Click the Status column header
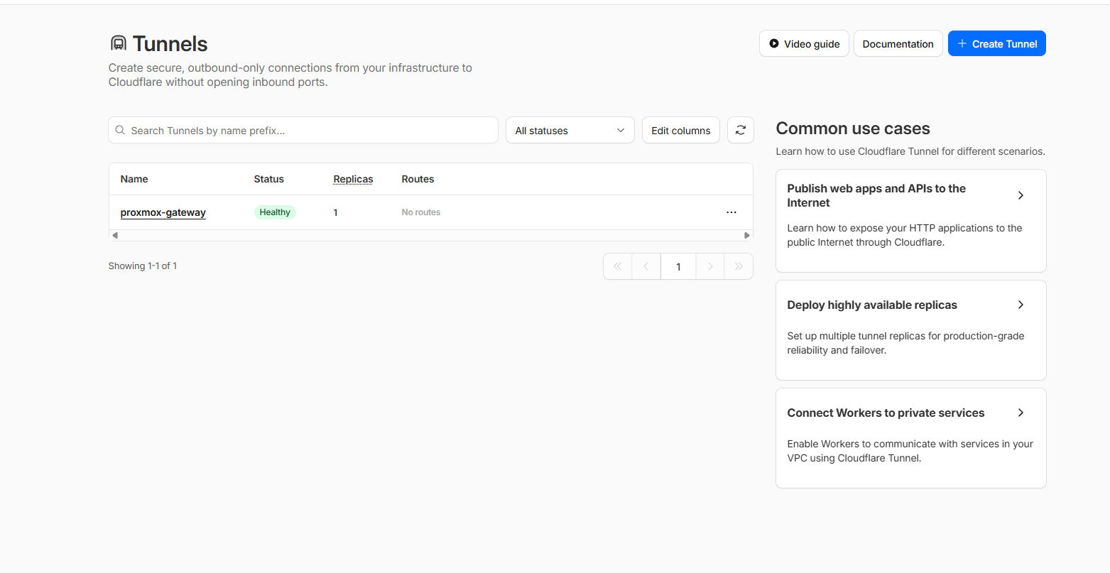This screenshot has width=1110, height=573. click(269, 179)
